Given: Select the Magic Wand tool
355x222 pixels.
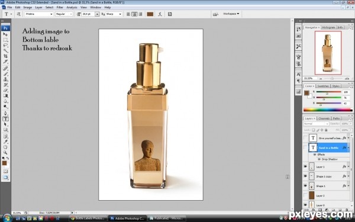Looking at the screenshot, I should (5, 51).
